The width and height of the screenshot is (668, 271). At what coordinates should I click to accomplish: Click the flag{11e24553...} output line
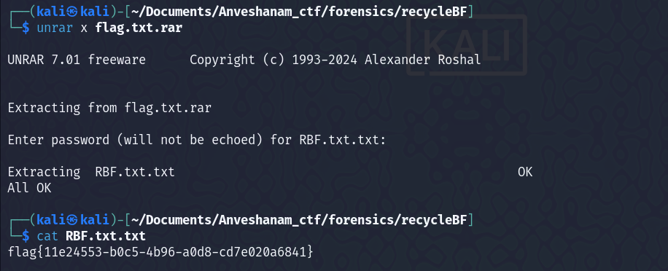[160, 252]
